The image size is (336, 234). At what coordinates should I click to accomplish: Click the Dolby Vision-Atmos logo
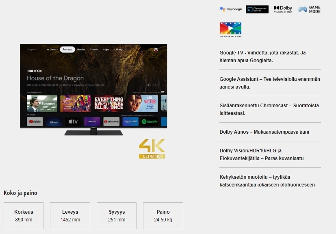click(283, 9)
